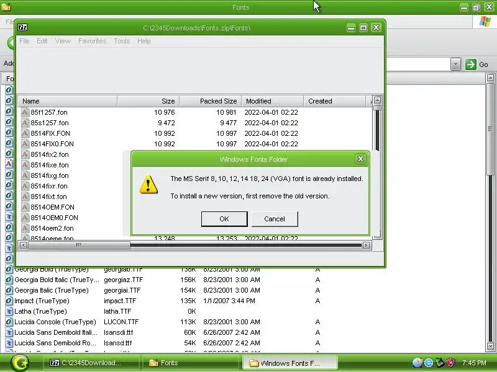Sort 7-Zip list by Size column
Screen dimensions: 497x372
[148, 101]
